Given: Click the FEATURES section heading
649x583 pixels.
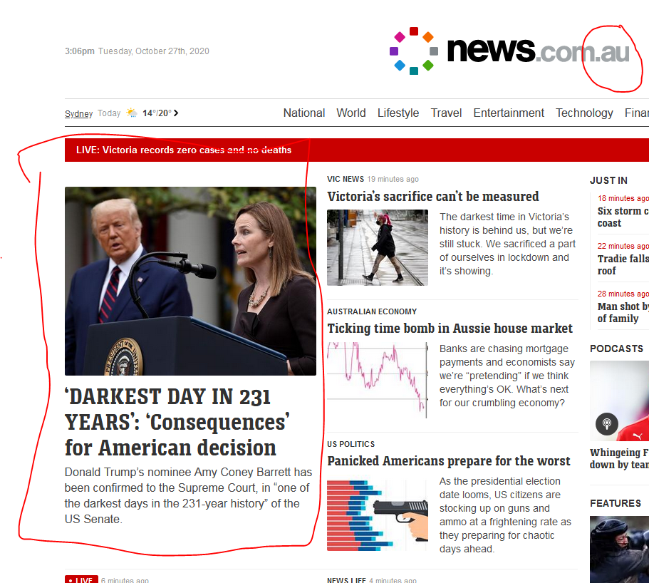Looking at the screenshot, I should (615, 503).
